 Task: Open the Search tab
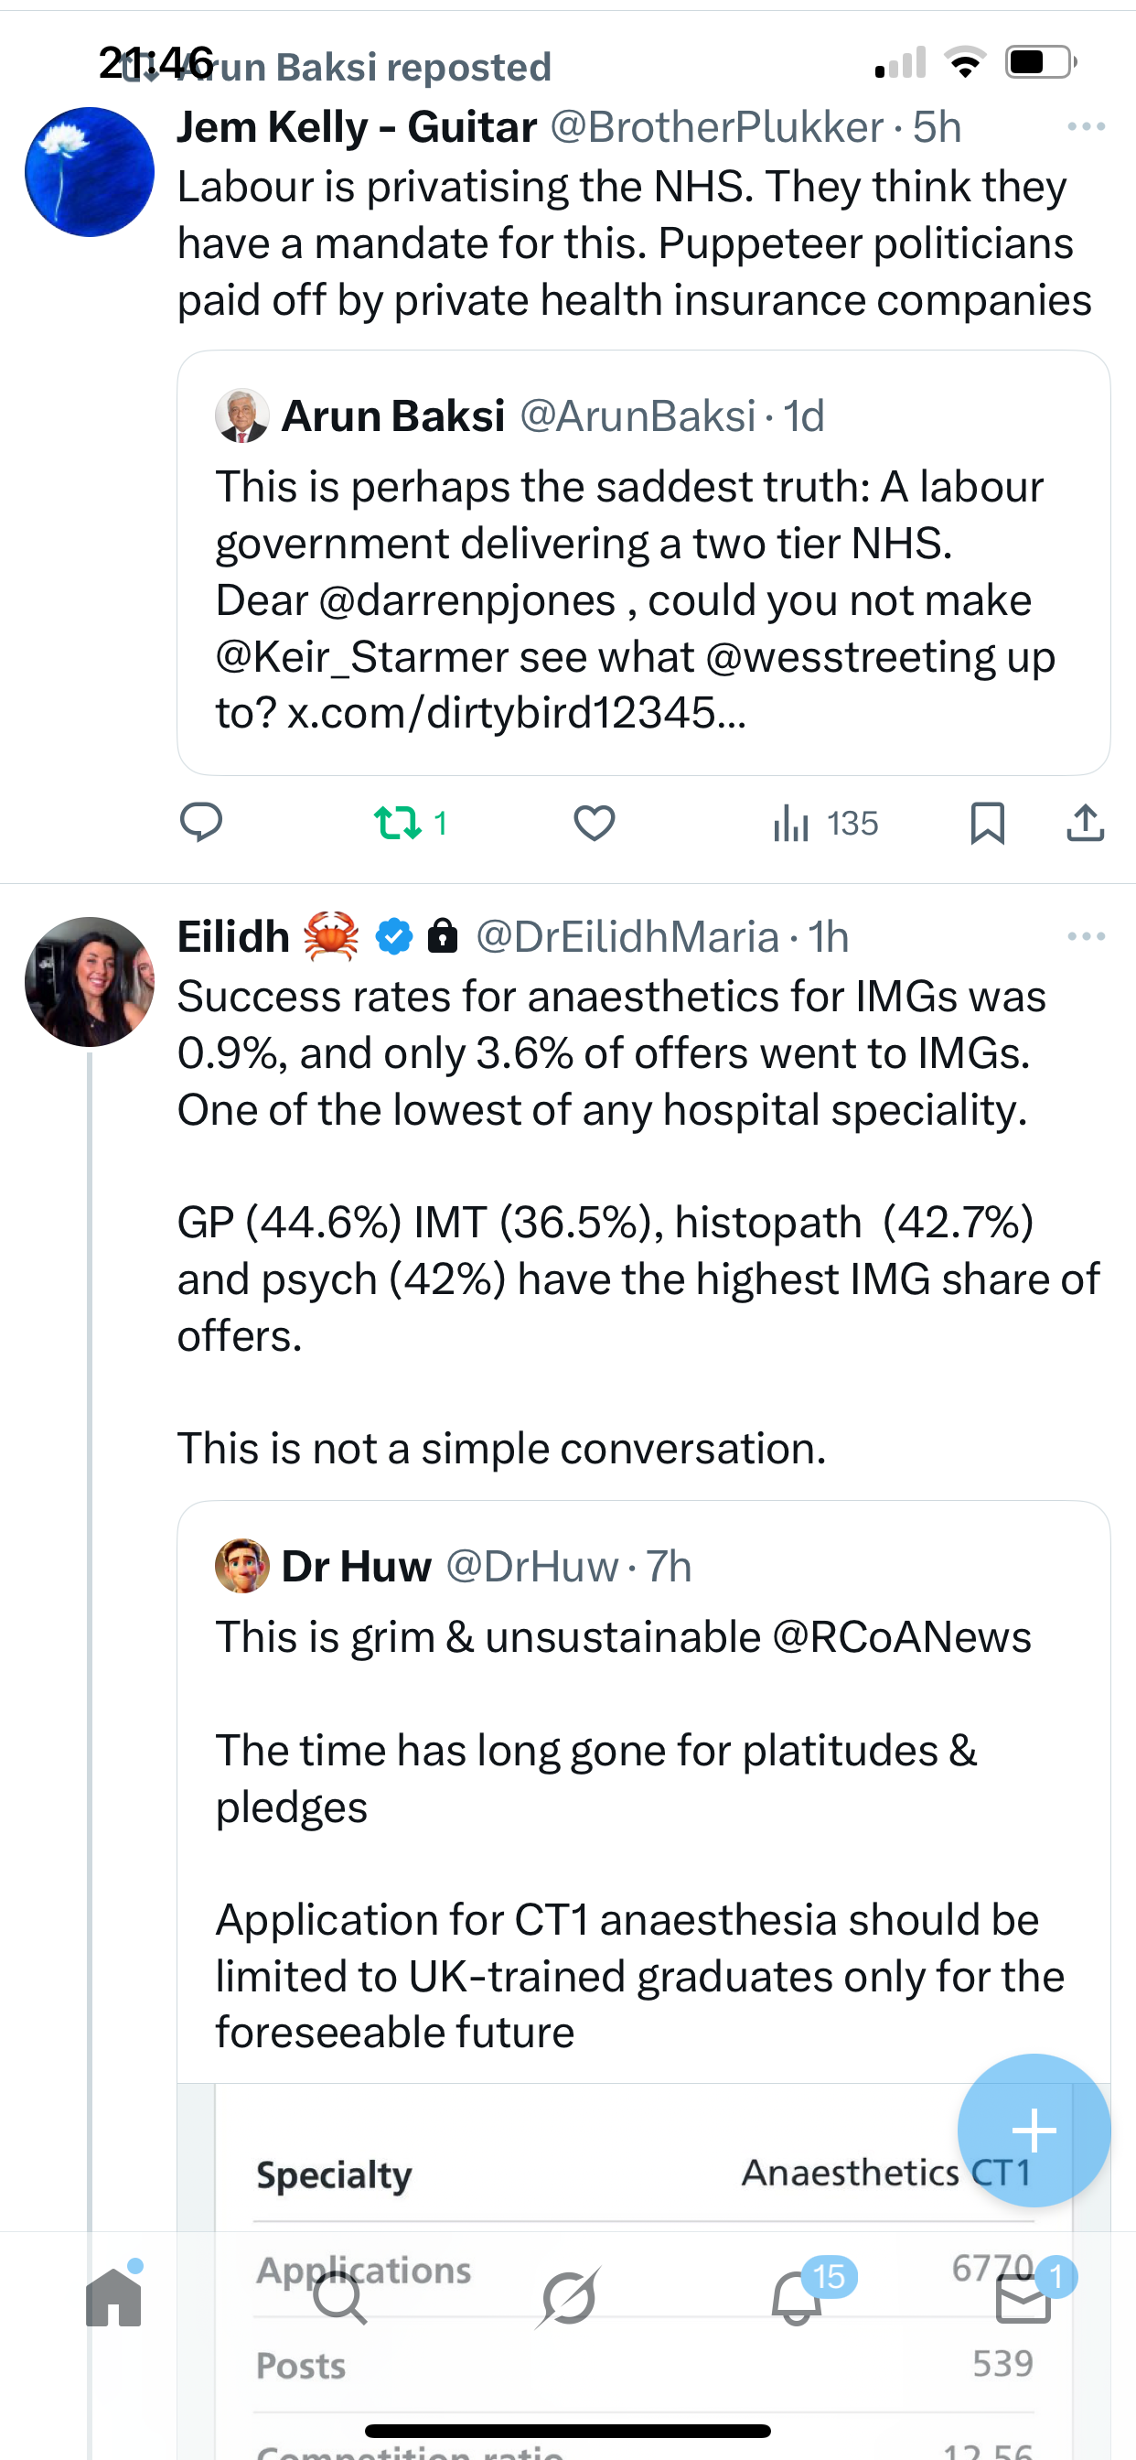pos(339,2297)
